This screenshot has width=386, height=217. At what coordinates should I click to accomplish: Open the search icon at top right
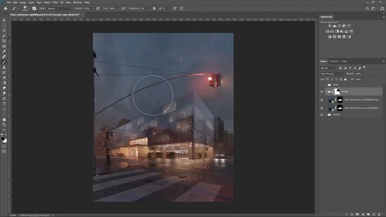[367, 8]
